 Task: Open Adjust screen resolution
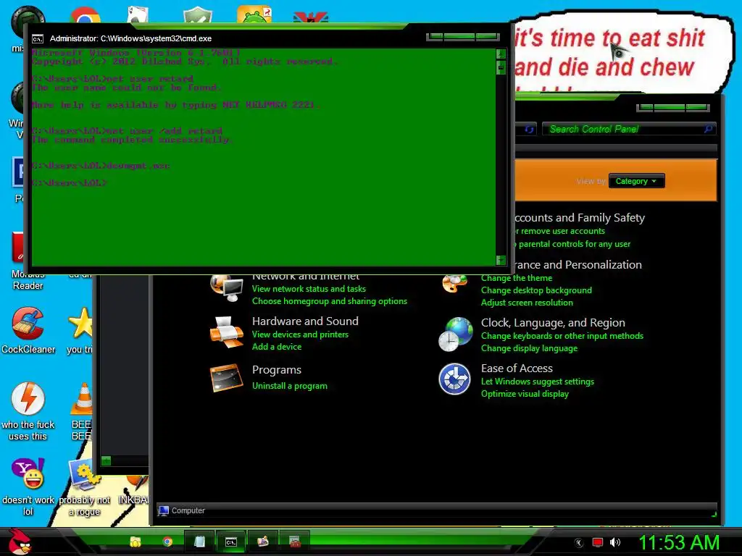coord(527,303)
